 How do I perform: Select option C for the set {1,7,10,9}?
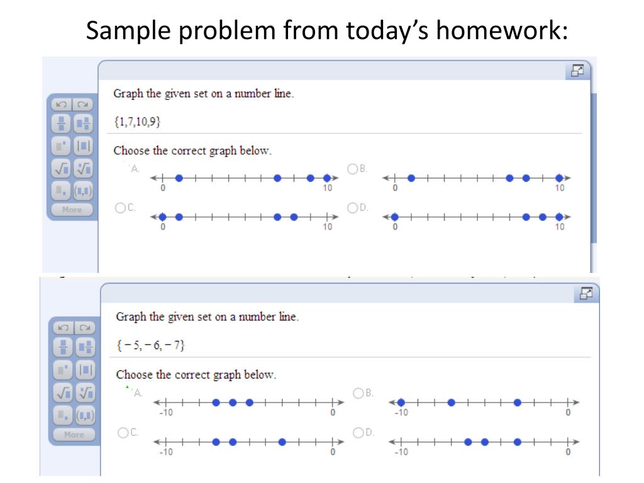point(120,208)
